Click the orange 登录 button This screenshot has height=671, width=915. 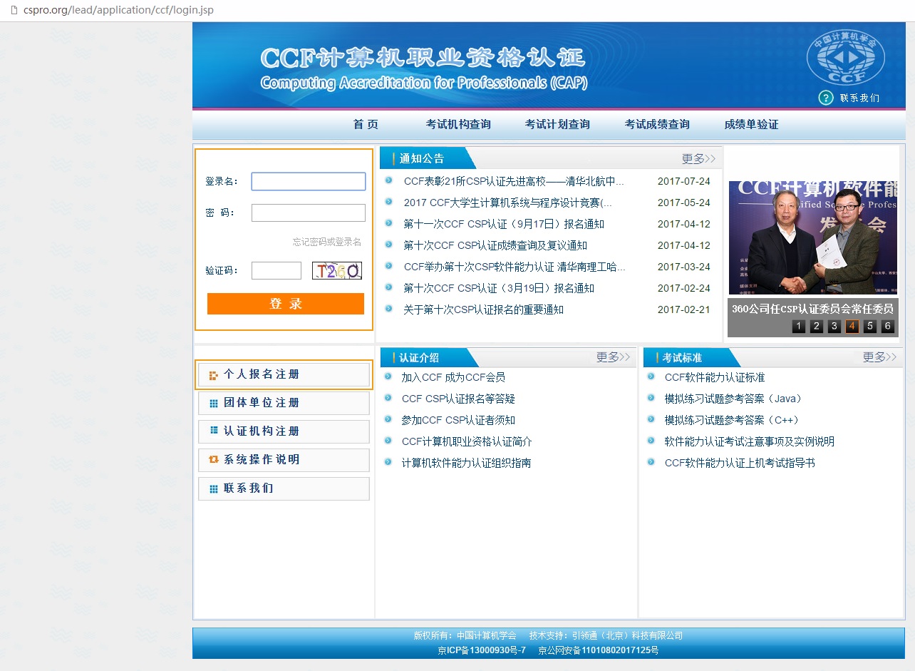coord(285,304)
